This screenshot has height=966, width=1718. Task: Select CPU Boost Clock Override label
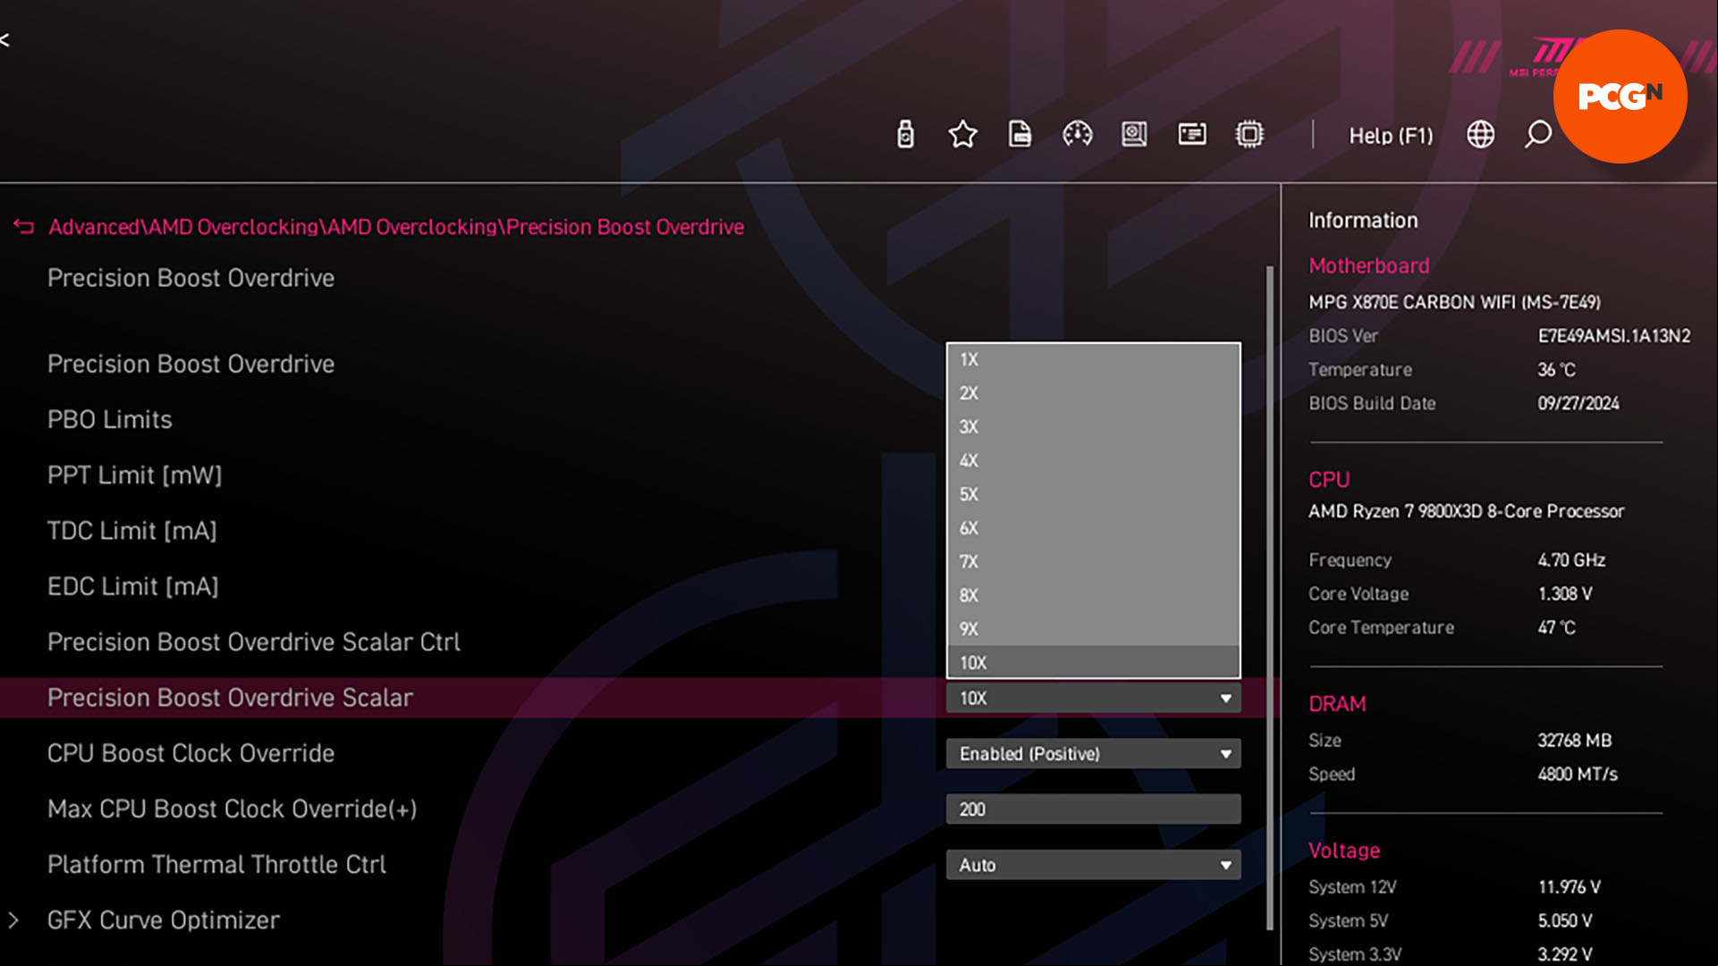[x=190, y=753]
